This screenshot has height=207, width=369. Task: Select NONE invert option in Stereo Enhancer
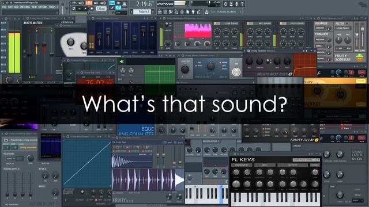coord(224,63)
